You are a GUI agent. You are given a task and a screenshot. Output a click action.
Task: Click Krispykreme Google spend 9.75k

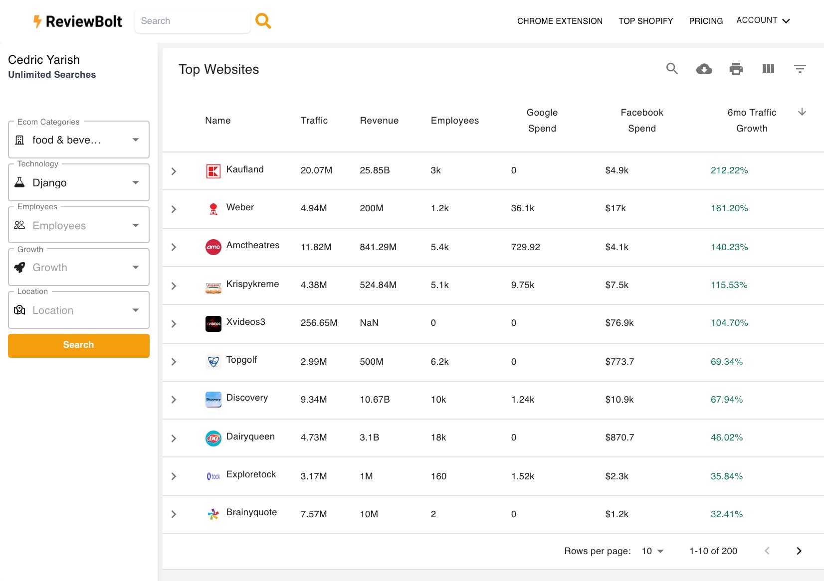[523, 285]
